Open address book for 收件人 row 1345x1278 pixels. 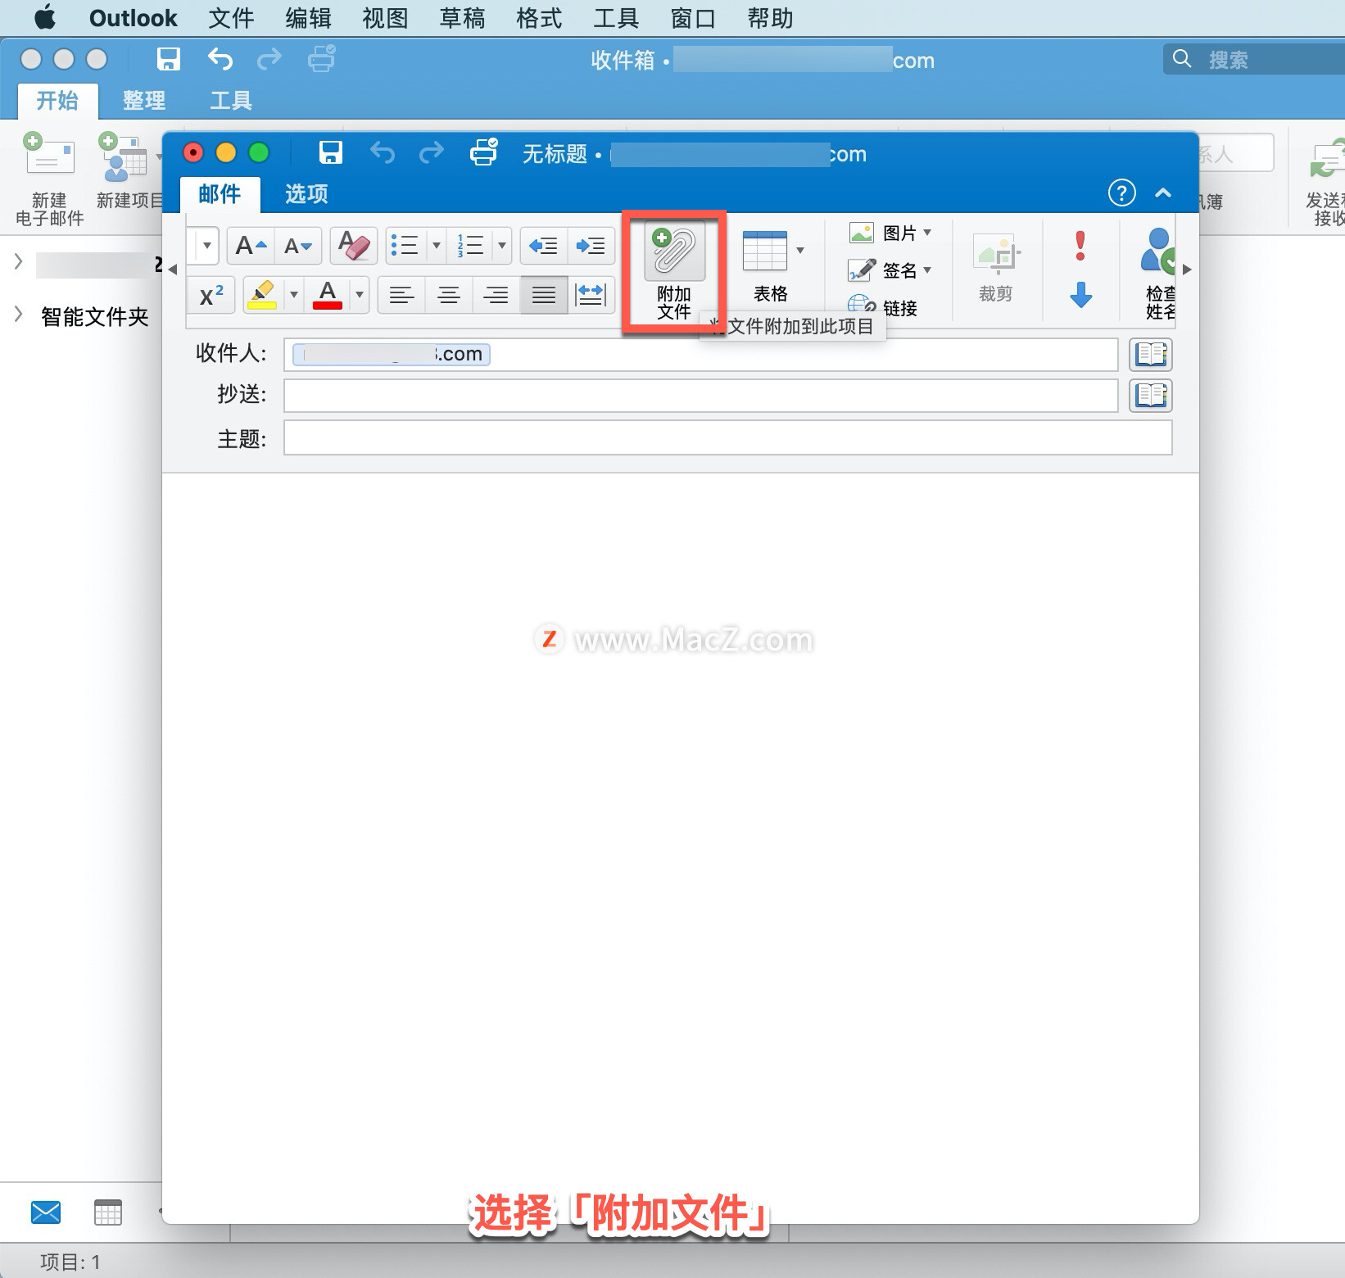click(1151, 354)
